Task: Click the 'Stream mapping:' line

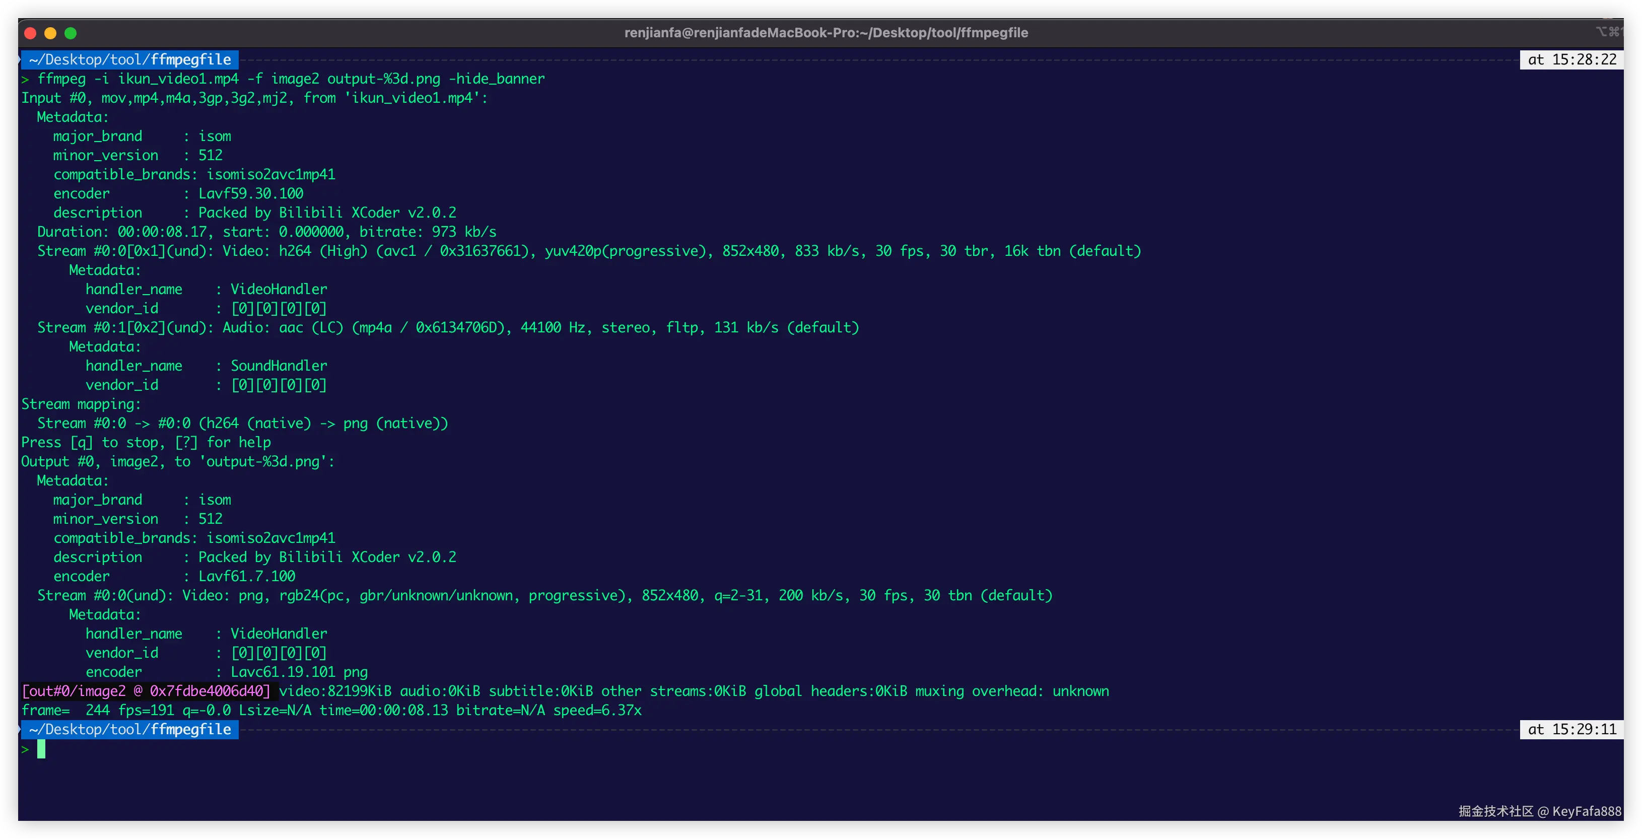Action: [81, 404]
